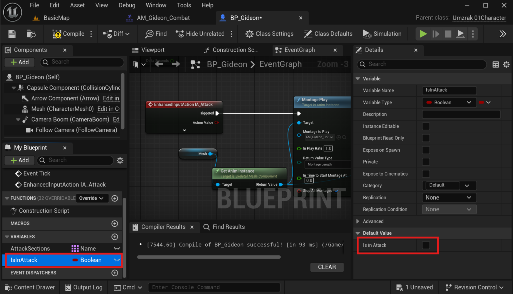
Task: Open Class Defaults
Action: point(328,34)
